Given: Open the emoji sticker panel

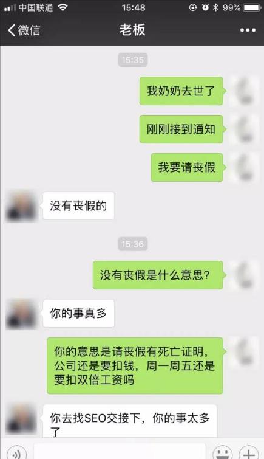Looking at the screenshot, I should click(x=223, y=453).
